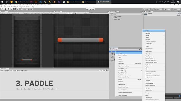This screenshot has width=181, height=101.
Task: Open Visual Studio from the taskbar
Action: pyautogui.click(x=59, y=2)
